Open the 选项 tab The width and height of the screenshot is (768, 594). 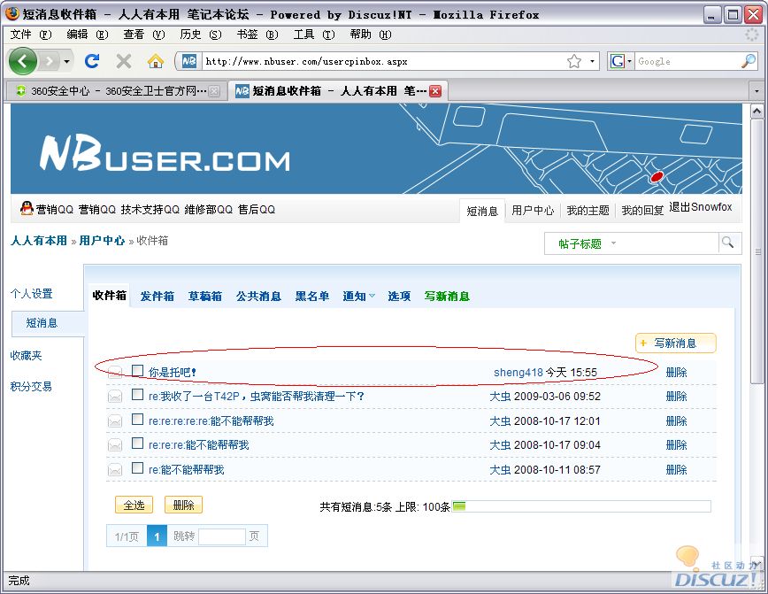click(399, 296)
